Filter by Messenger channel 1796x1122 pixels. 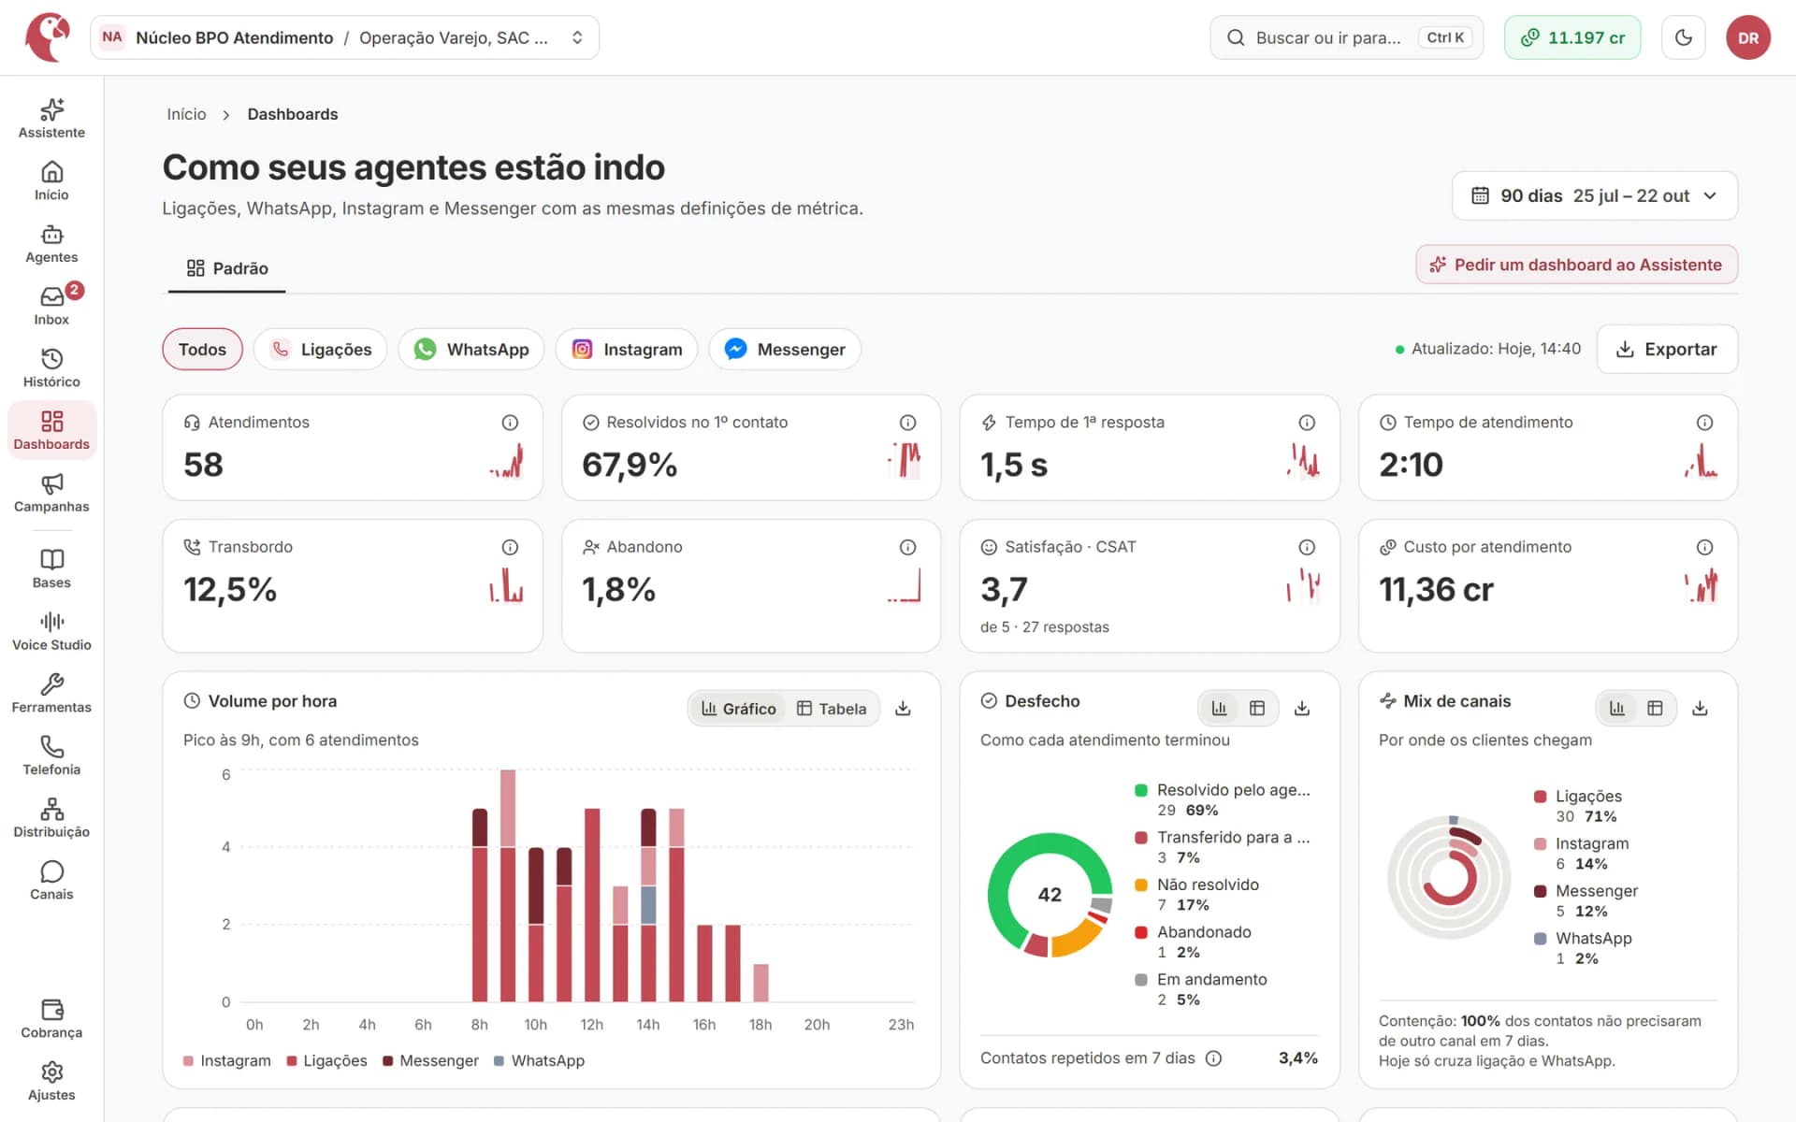click(785, 349)
